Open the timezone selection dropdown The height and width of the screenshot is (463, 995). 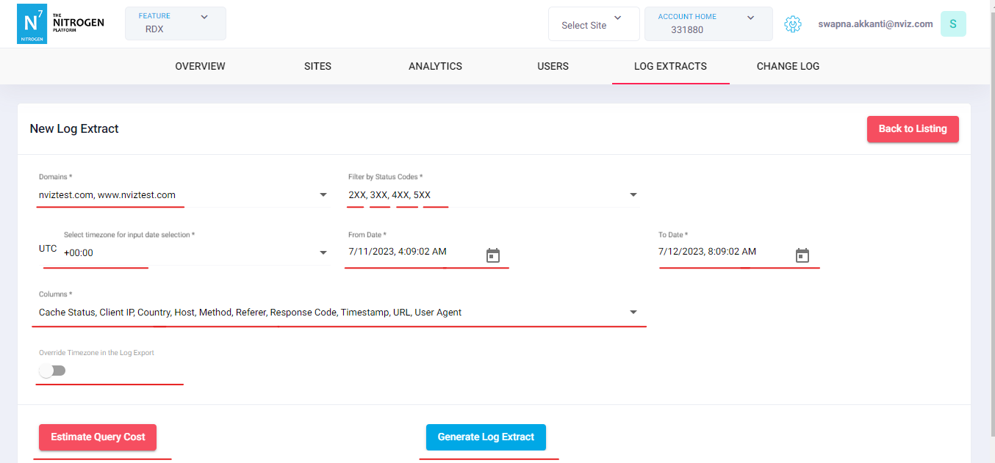tap(323, 253)
